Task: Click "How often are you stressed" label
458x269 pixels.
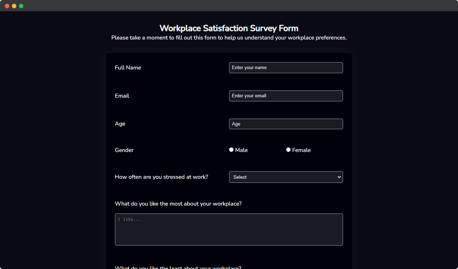Action: point(161,177)
